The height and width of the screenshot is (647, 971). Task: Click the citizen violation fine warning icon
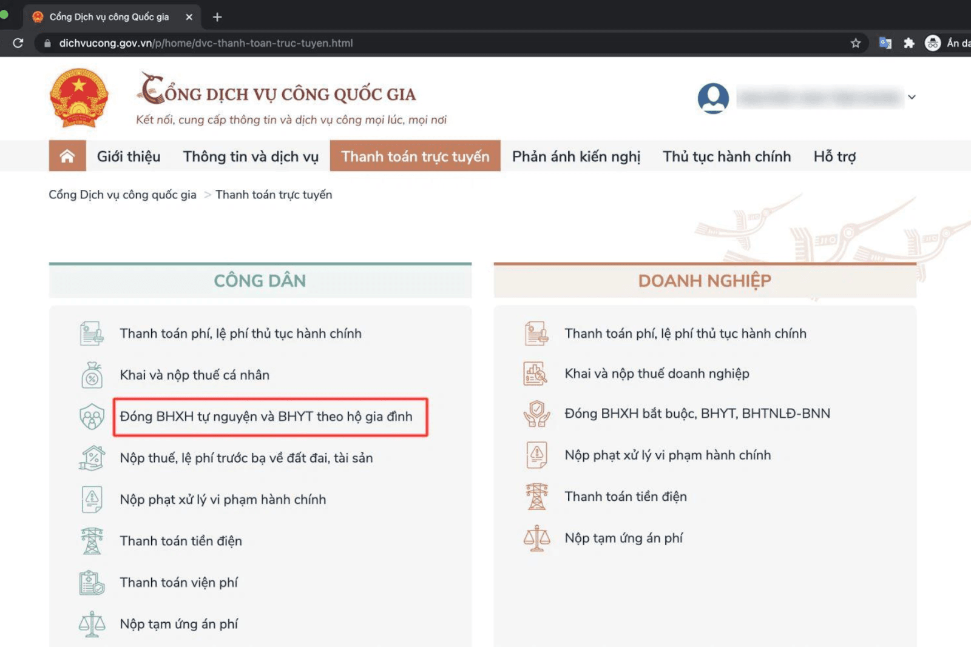pos(92,500)
